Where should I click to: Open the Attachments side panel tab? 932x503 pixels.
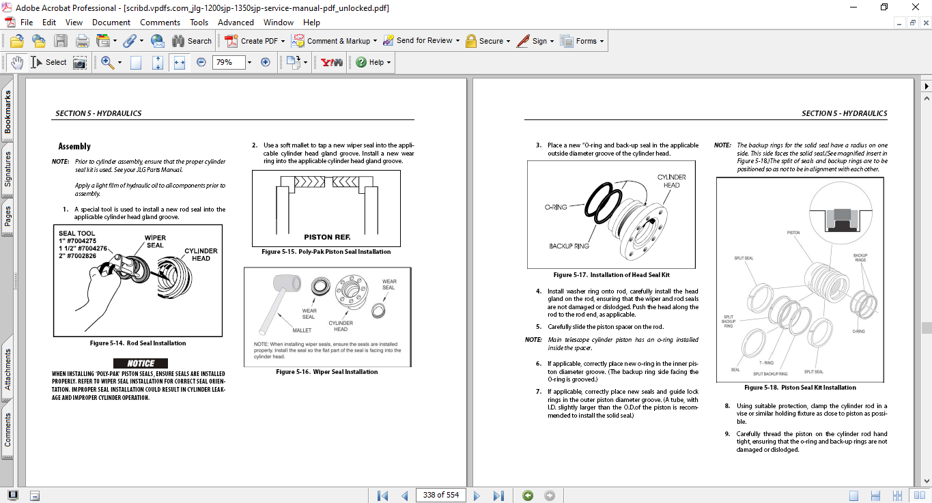coord(8,369)
